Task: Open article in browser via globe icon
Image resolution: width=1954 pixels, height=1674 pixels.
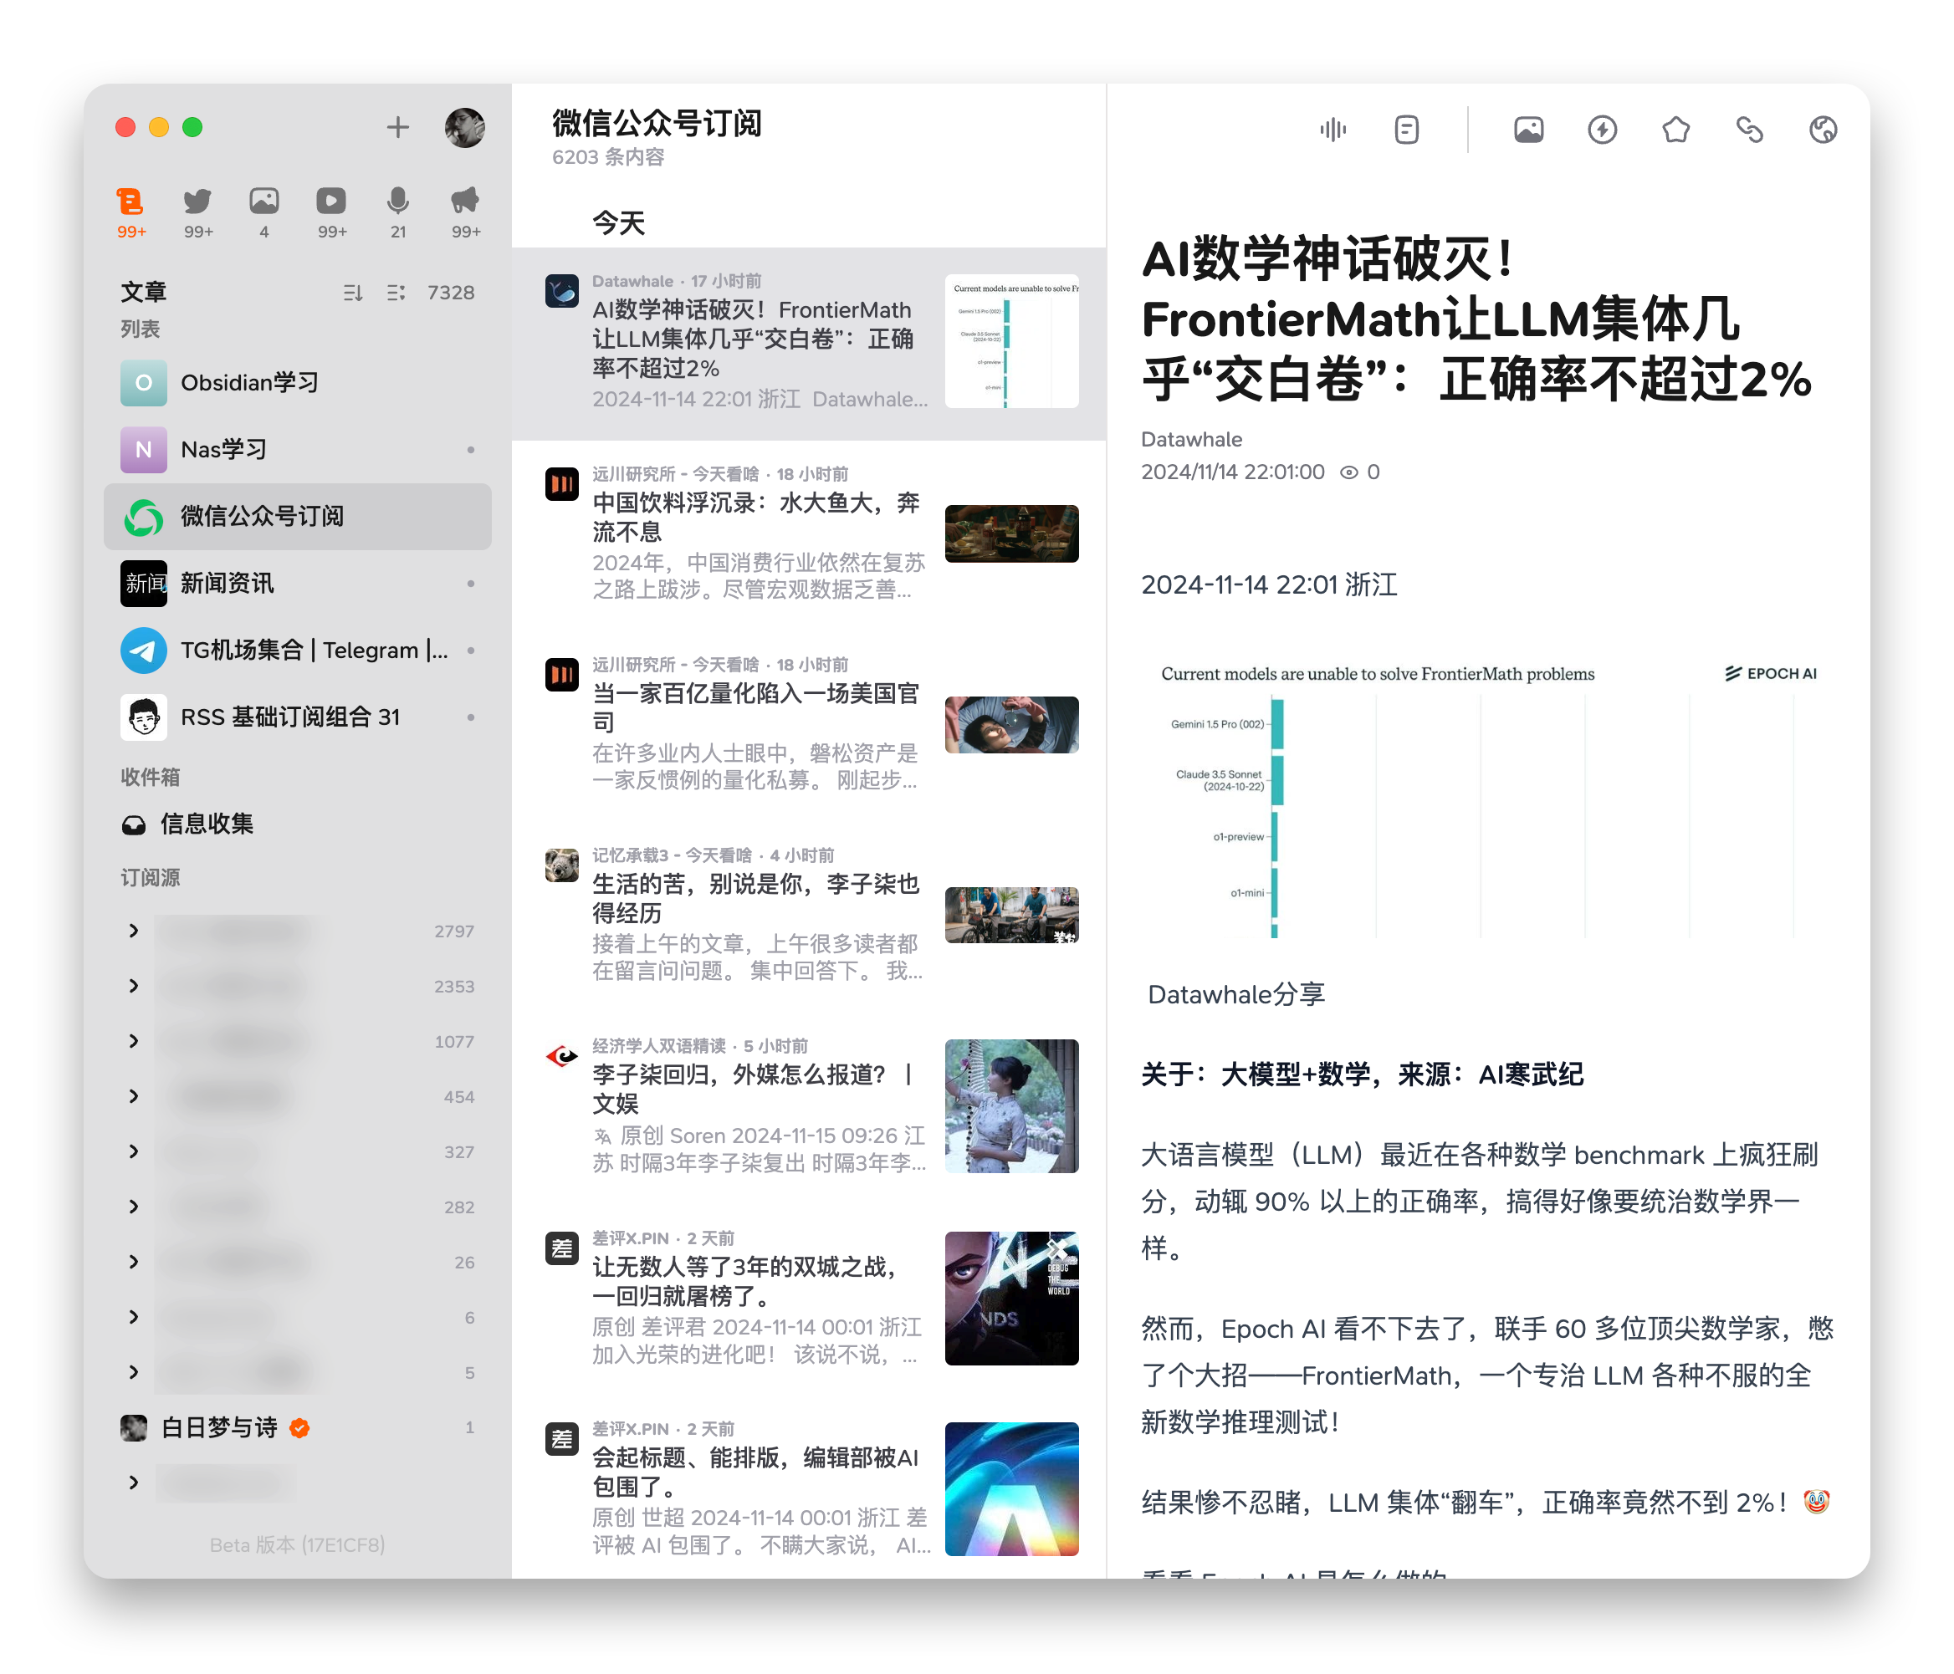Action: coord(1822,129)
